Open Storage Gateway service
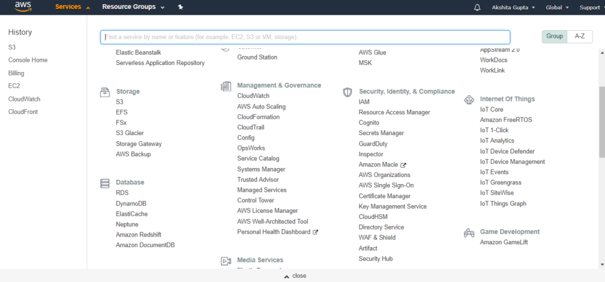 (139, 144)
